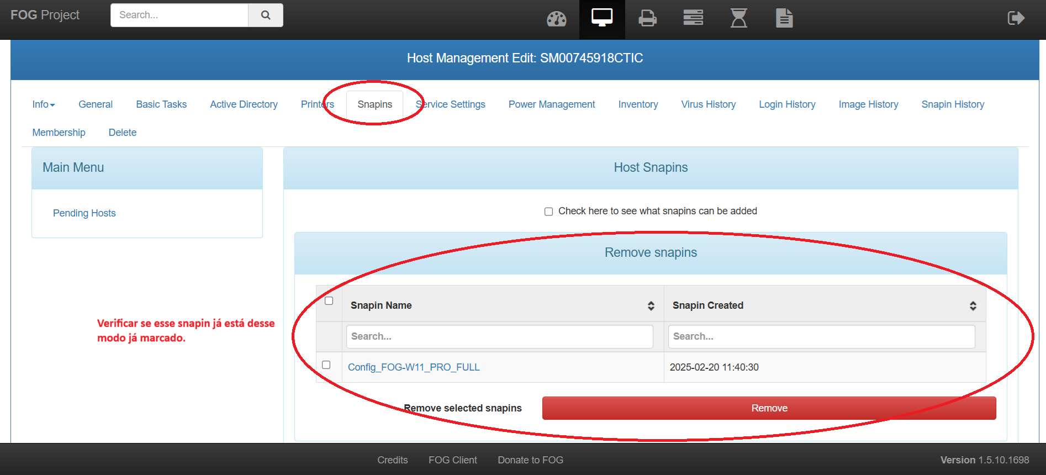1046x475 pixels.
Task: Open the Pending Hosts link
Action: click(x=84, y=213)
